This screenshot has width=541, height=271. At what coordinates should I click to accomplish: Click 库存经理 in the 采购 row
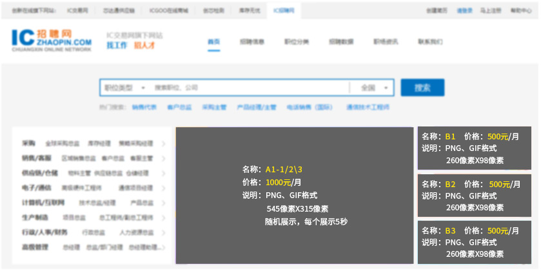pos(99,144)
